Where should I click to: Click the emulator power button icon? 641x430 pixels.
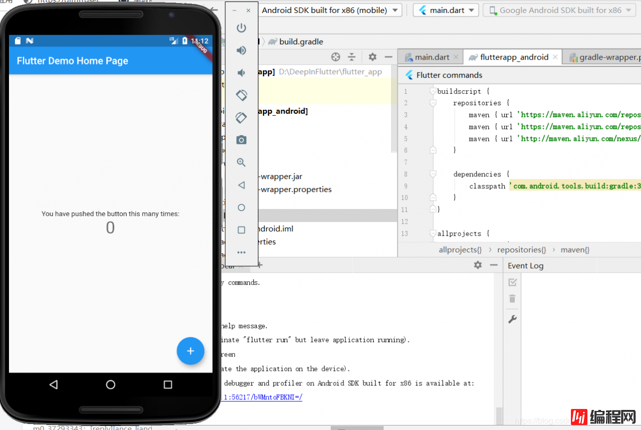[241, 28]
